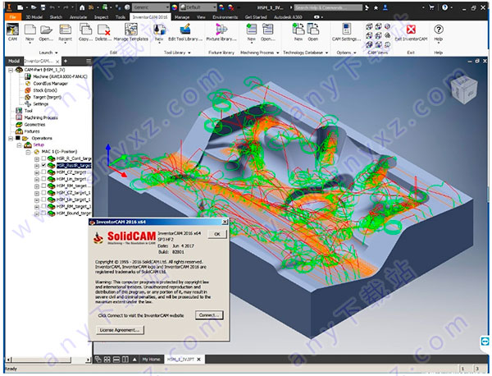This screenshot has height=376, width=492.
Task: Click OK in the InventorCAM 2016 dialog
Action: coord(217,234)
